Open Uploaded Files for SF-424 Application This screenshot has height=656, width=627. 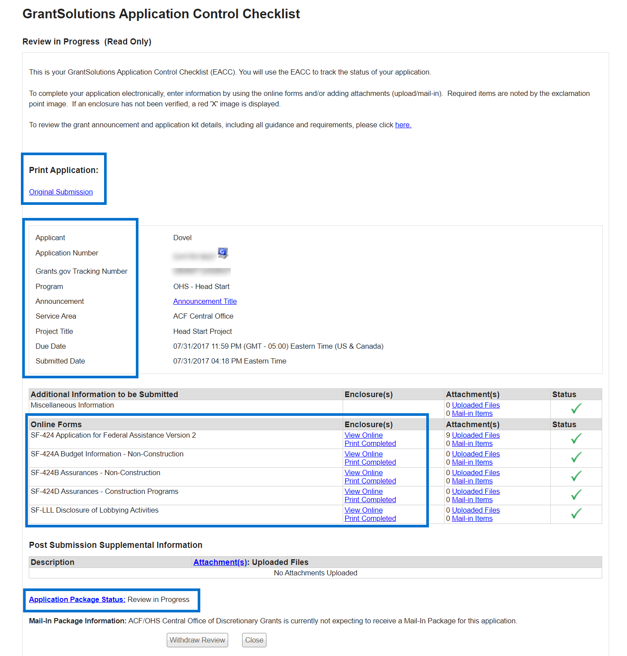(x=475, y=435)
